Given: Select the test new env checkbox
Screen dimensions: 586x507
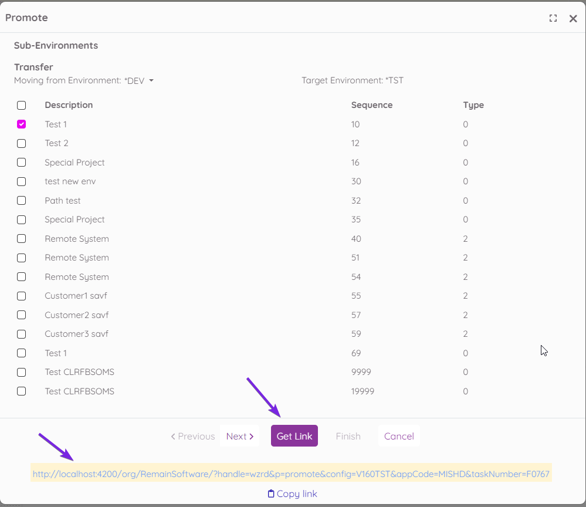Looking at the screenshot, I should 22,181.
